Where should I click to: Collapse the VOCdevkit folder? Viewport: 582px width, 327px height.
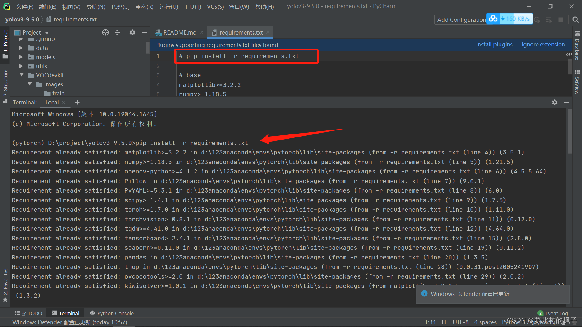22,75
